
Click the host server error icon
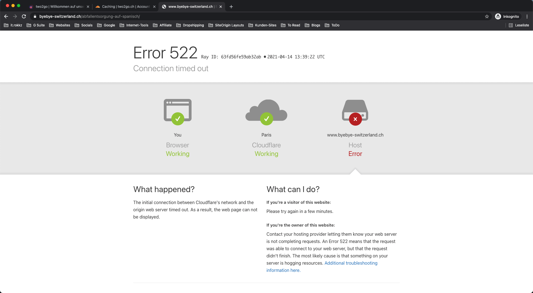355,112
